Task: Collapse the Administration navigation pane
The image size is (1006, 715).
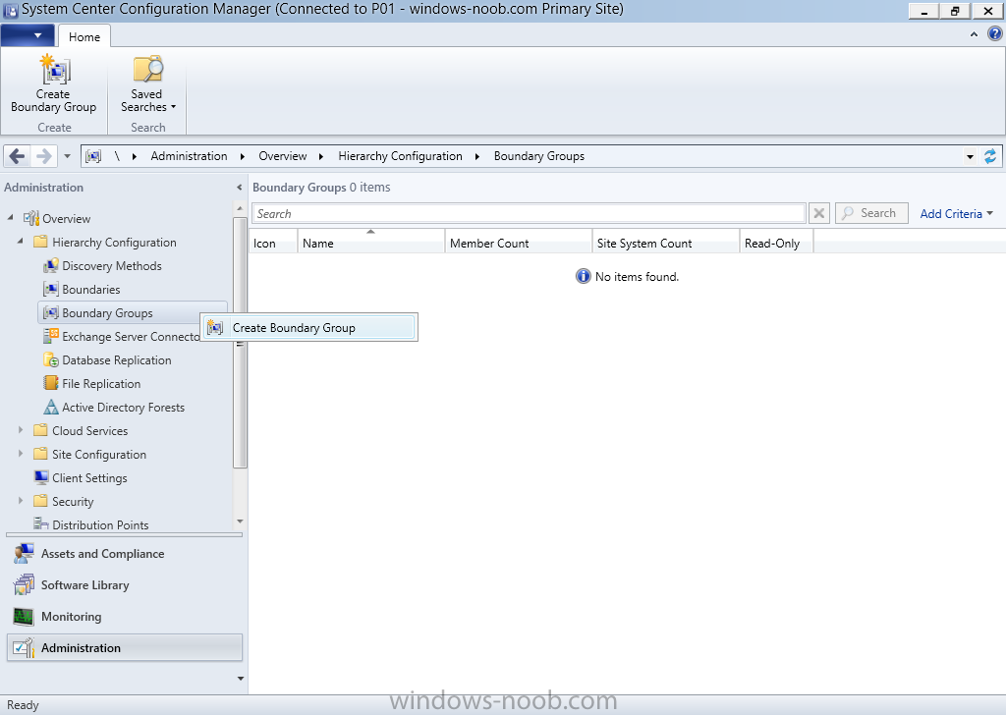Action: 240,188
